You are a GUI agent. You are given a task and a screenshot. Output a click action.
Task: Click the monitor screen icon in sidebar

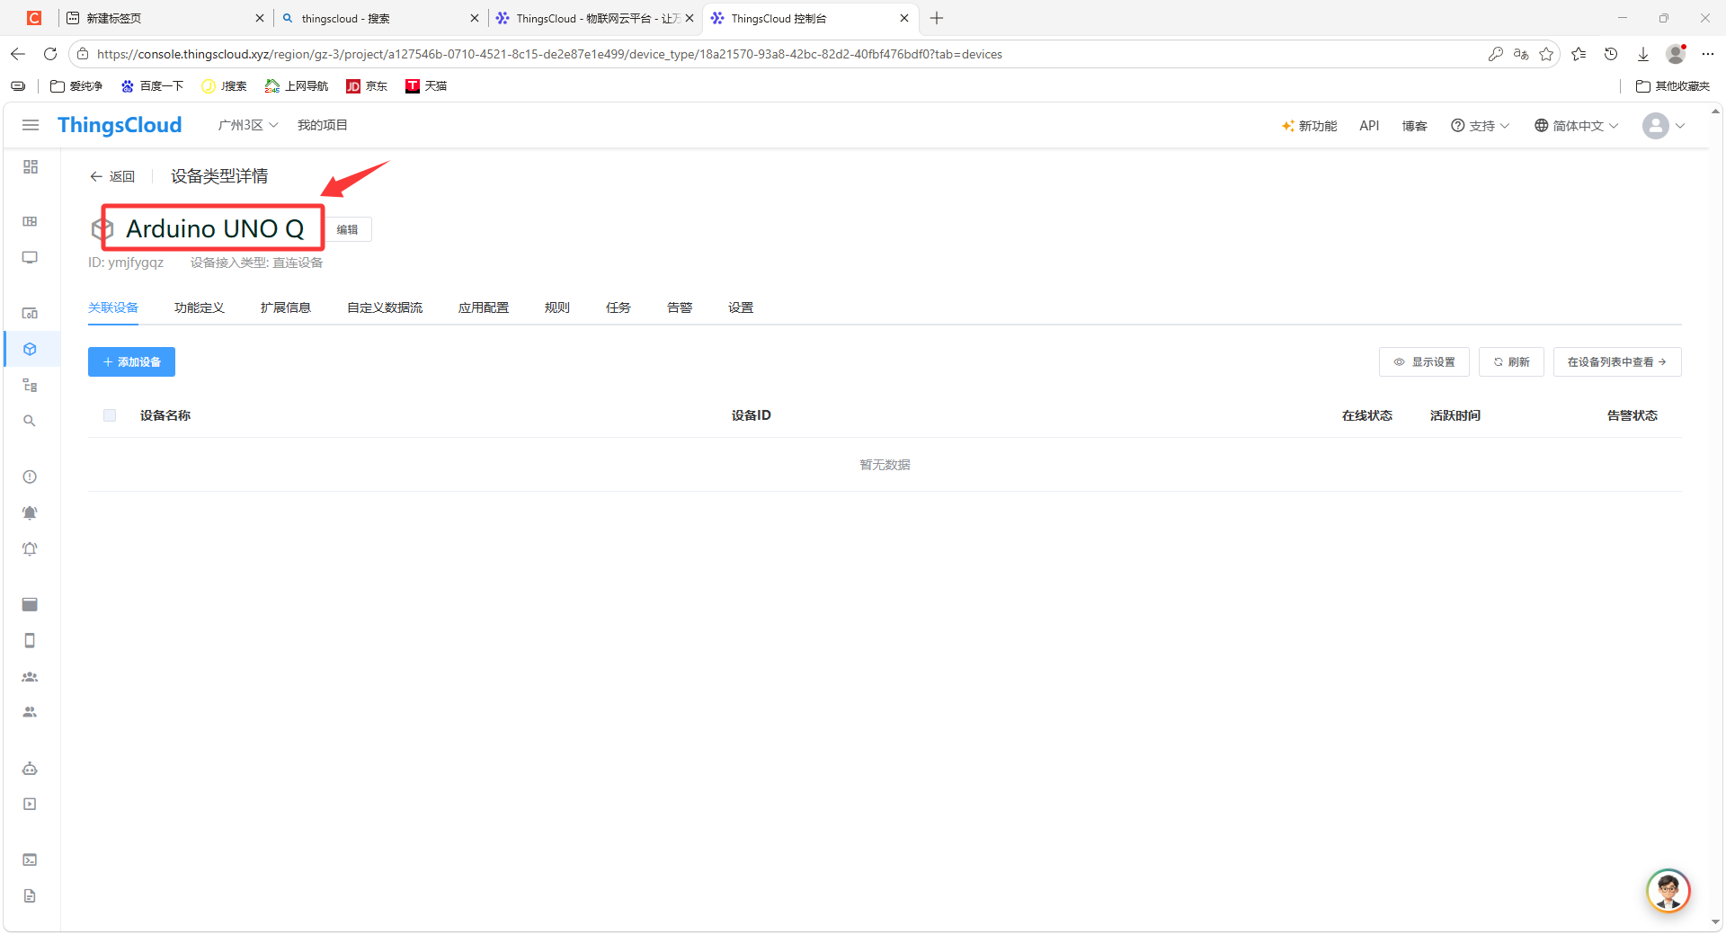(x=30, y=258)
